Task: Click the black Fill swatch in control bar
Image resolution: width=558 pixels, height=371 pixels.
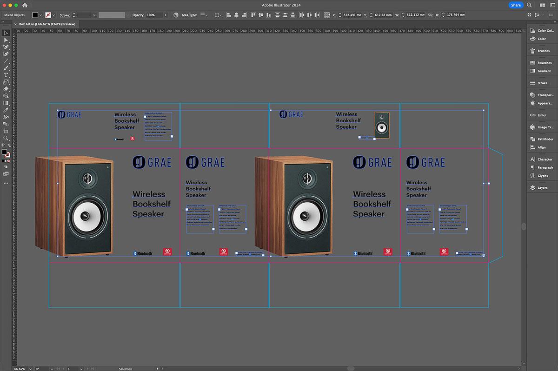Action: 35,15
